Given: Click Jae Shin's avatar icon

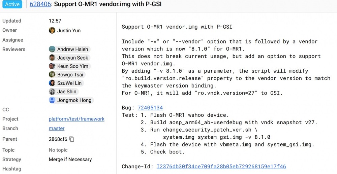Looking at the screenshot, I should (52, 92).
